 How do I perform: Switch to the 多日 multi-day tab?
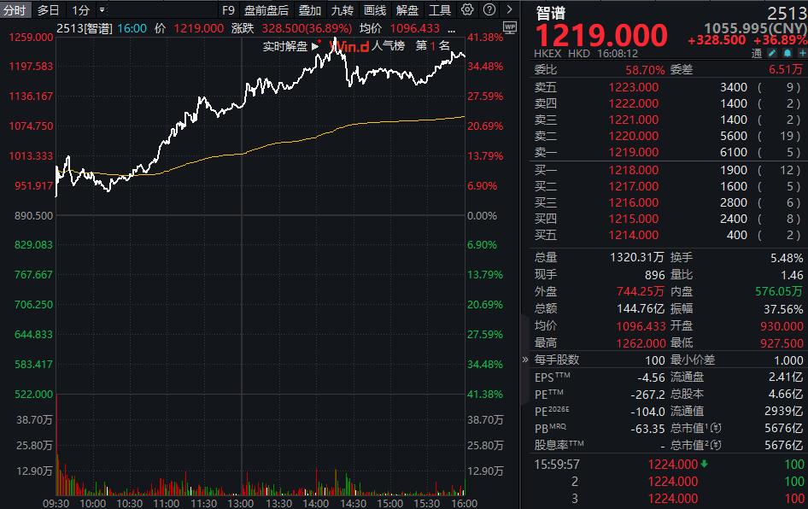[49, 9]
